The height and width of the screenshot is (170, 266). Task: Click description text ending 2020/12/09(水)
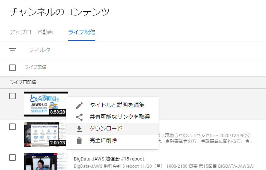pyautogui.click(x=204, y=136)
